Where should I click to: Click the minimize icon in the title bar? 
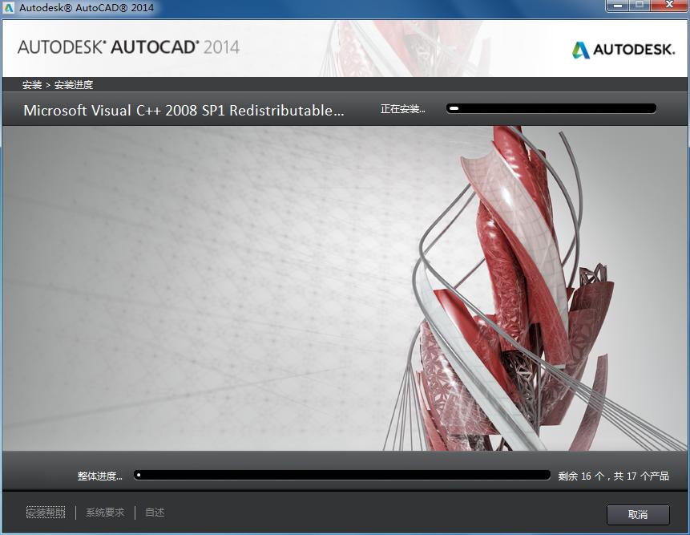pyautogui.click(x=616, y=6)
